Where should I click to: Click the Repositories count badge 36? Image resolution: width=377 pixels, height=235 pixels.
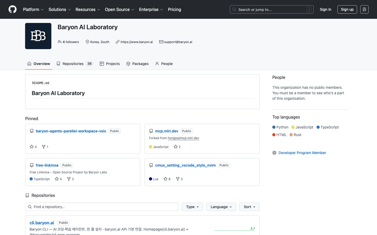tap(90, 64)
